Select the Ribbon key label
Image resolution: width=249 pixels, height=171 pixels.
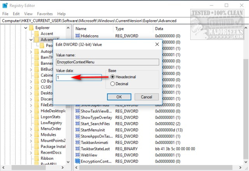[x=47, y=158]
